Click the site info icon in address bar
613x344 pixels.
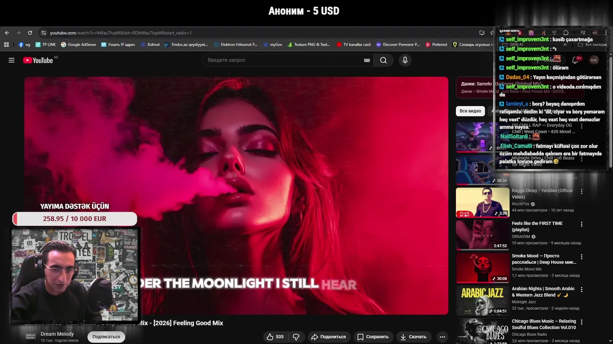(44, 33)
